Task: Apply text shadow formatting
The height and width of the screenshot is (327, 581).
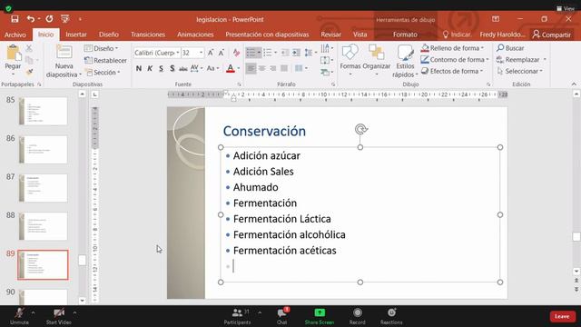Action: 172,68
